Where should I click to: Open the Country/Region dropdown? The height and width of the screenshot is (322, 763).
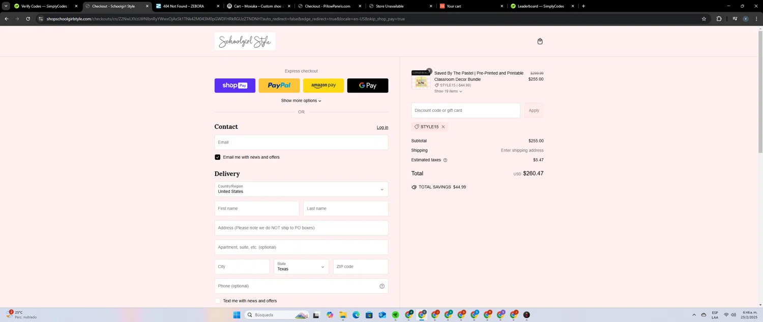coord(301,189)
